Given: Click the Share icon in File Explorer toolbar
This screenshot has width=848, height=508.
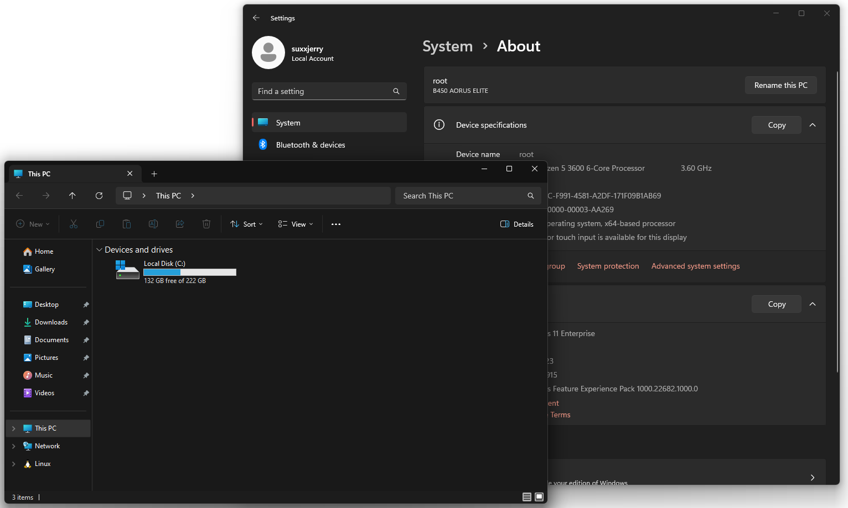Looking at the screenshot, I should 180,224.
